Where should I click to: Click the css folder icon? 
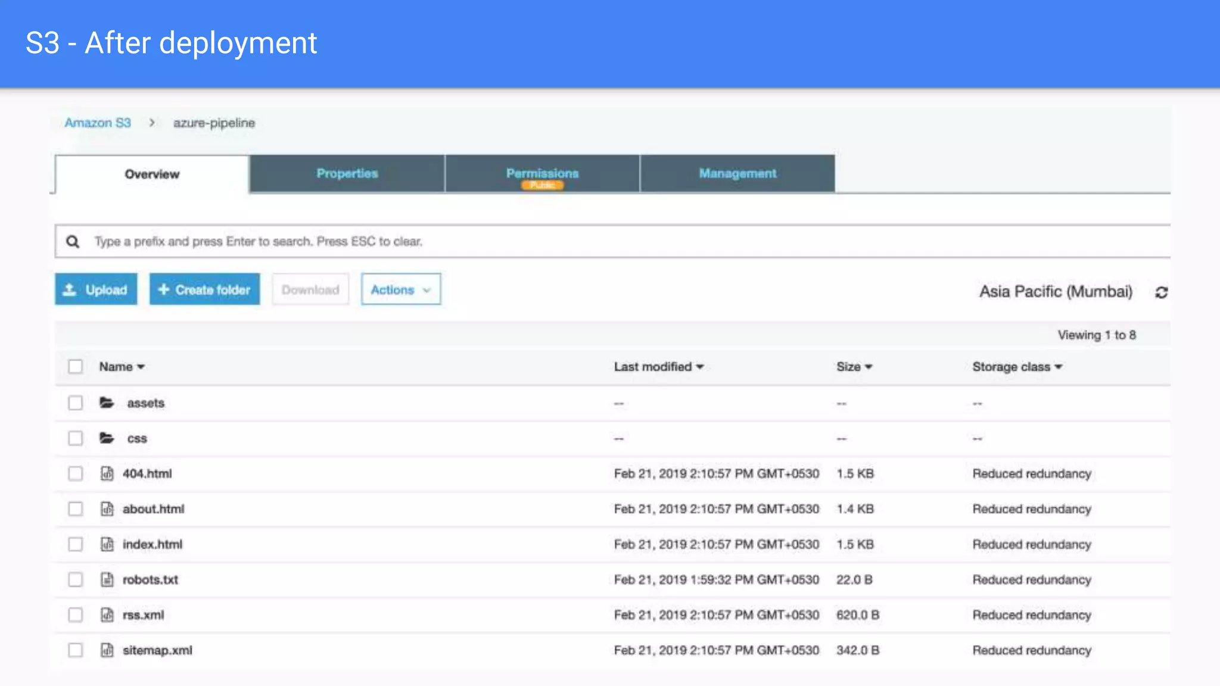[107, 438]
